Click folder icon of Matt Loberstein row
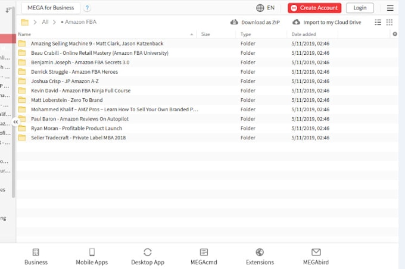The width and height of the screenshot is (405, 269). pos(22,100)
